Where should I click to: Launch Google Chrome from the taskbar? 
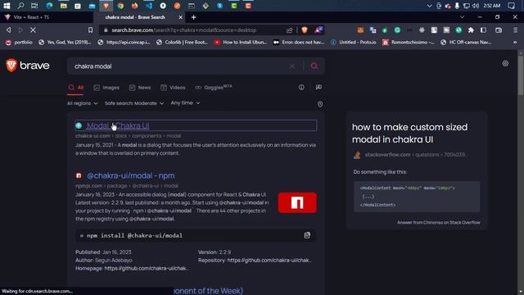tap(120, 6)
